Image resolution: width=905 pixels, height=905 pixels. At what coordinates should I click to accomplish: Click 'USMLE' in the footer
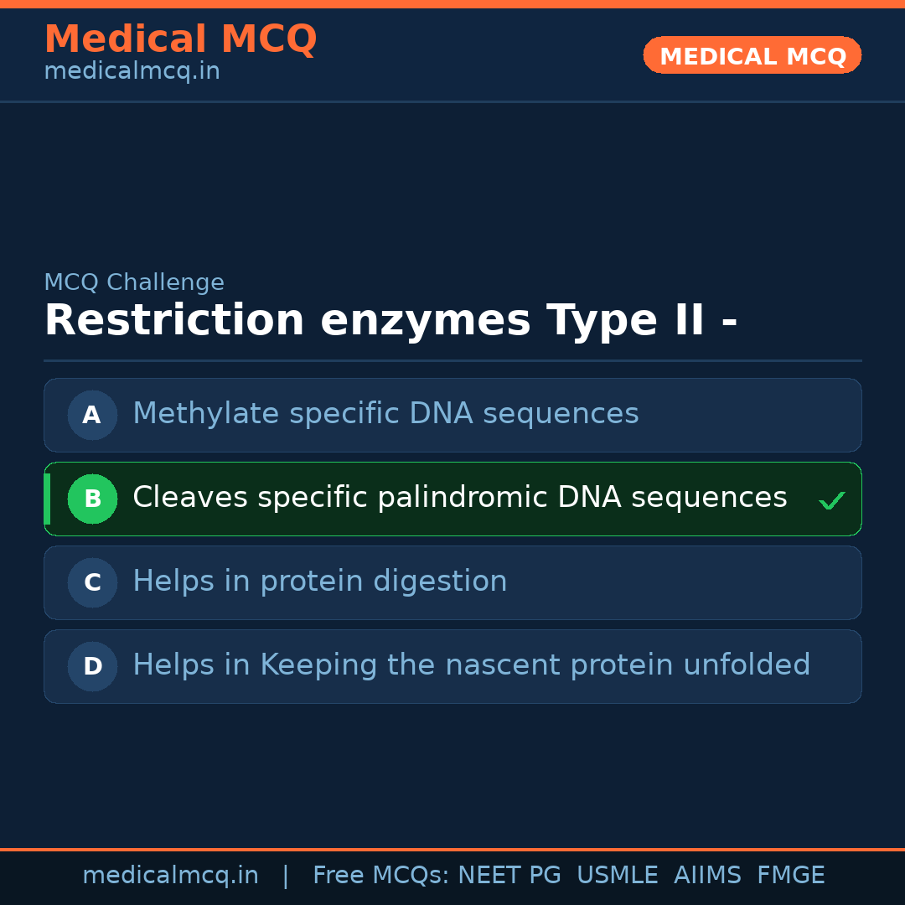617,876
